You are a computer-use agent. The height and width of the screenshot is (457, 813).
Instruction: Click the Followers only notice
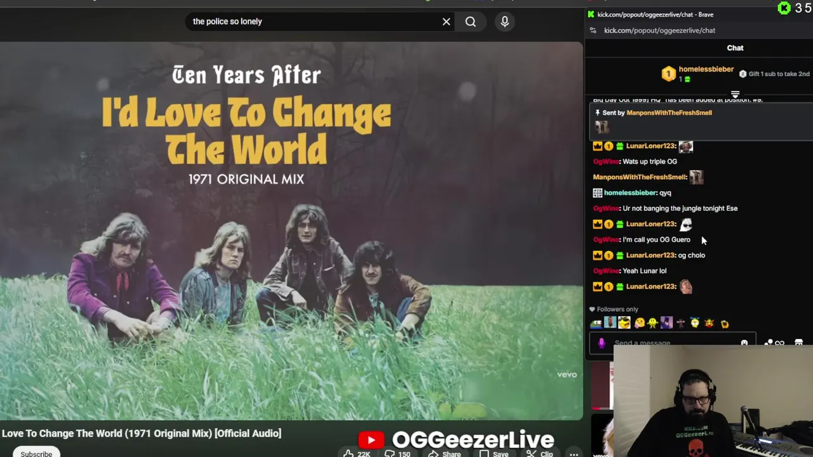pyautogui.click(x=614, y=310)
